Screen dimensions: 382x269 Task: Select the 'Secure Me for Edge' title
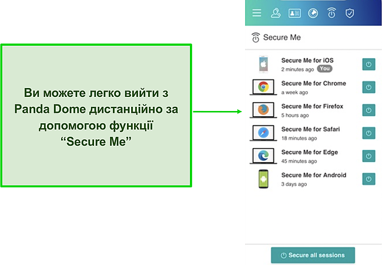(x=309, y=152)
